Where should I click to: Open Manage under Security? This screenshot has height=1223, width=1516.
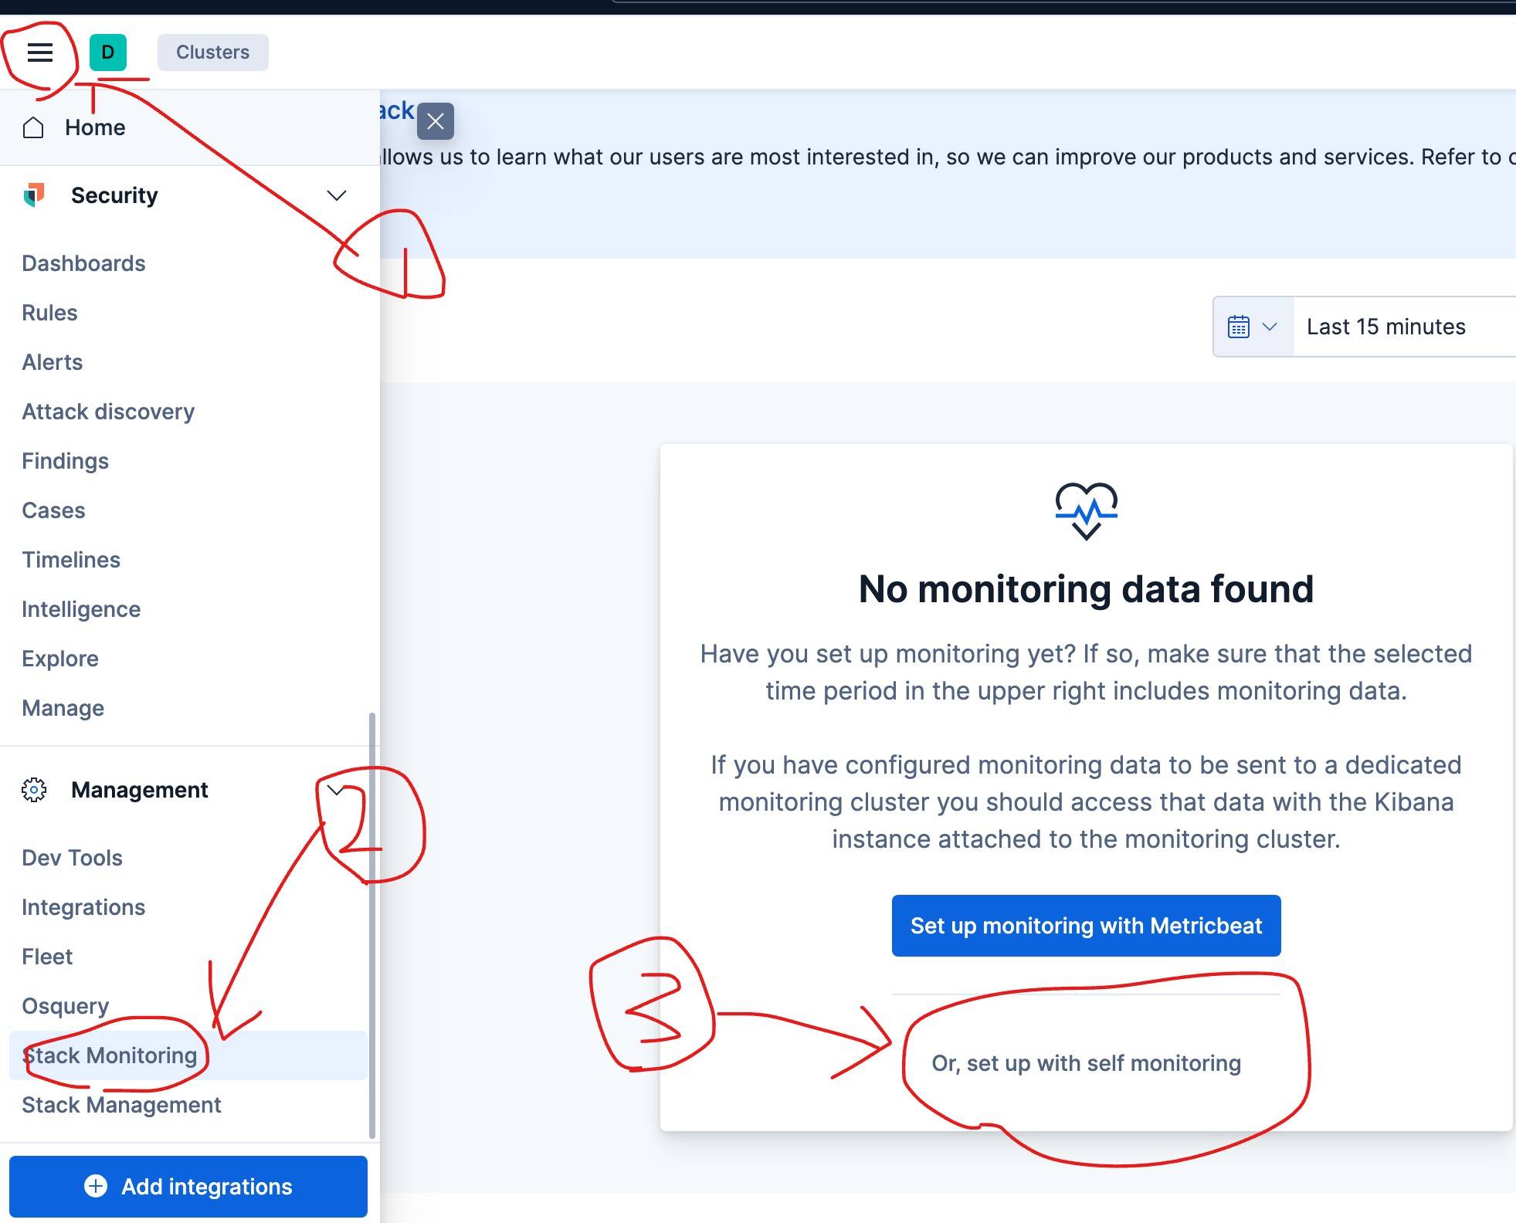coord(63,708)
